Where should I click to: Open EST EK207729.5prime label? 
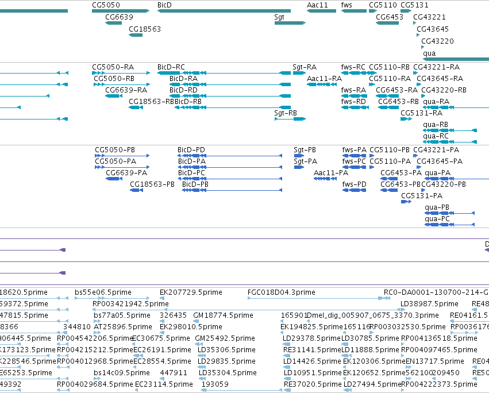click(191, 292)
